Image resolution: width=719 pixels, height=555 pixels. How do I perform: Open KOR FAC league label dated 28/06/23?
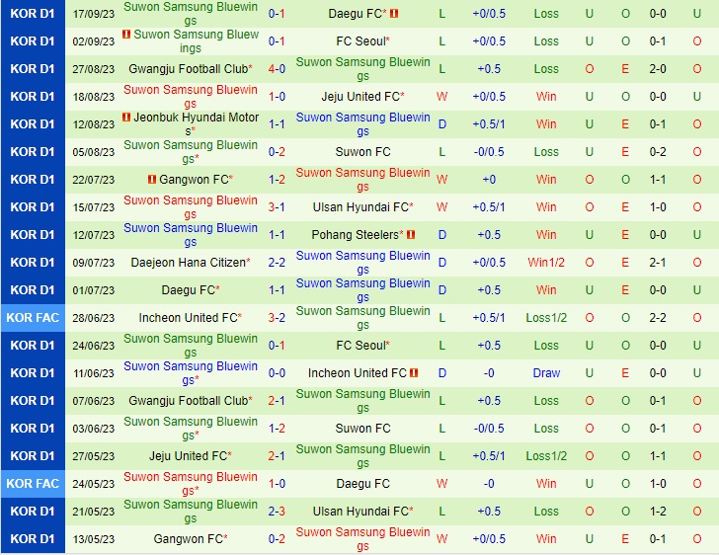33,318
